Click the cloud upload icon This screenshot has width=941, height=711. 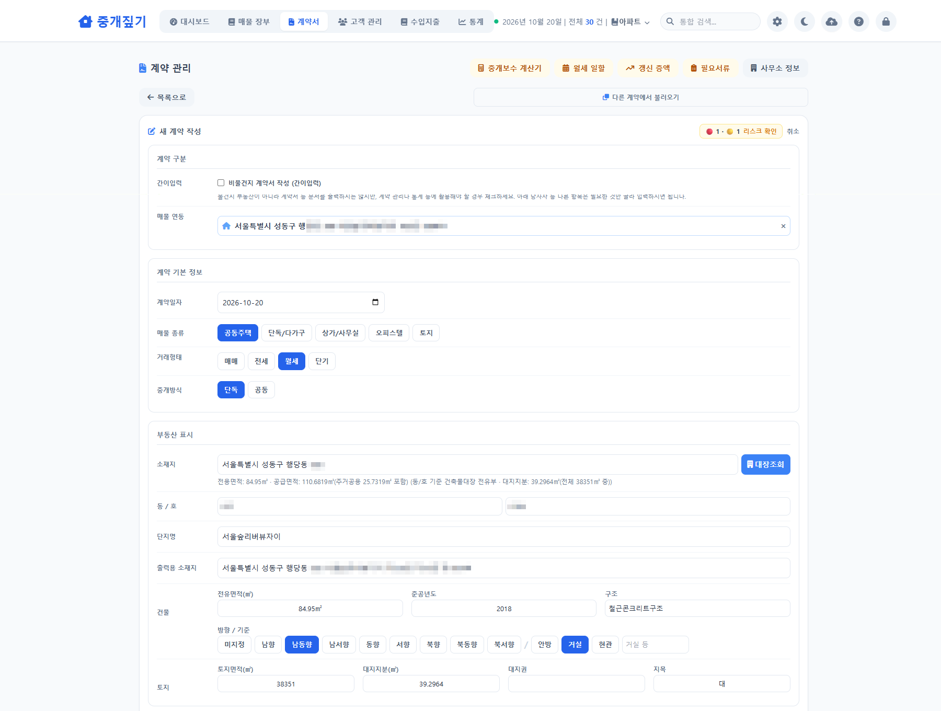[832, 21]
